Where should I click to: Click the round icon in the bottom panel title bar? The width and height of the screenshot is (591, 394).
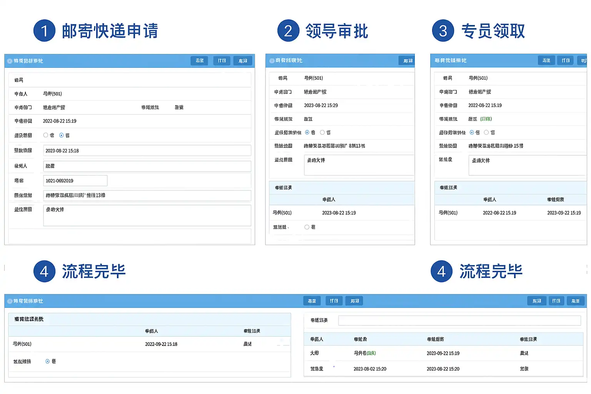pos(10,301)
